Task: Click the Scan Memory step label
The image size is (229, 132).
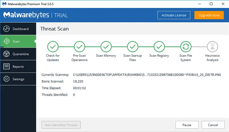Action: [106, 56]
